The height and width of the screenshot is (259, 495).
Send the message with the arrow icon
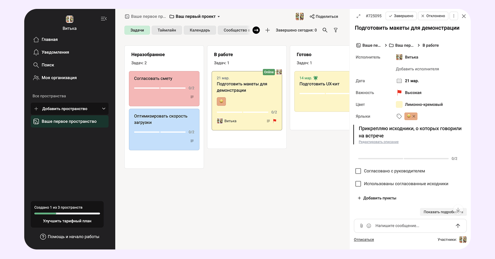[x=458, y=226]
